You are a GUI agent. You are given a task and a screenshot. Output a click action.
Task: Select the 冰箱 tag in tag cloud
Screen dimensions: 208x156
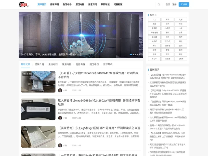point(154,24)
